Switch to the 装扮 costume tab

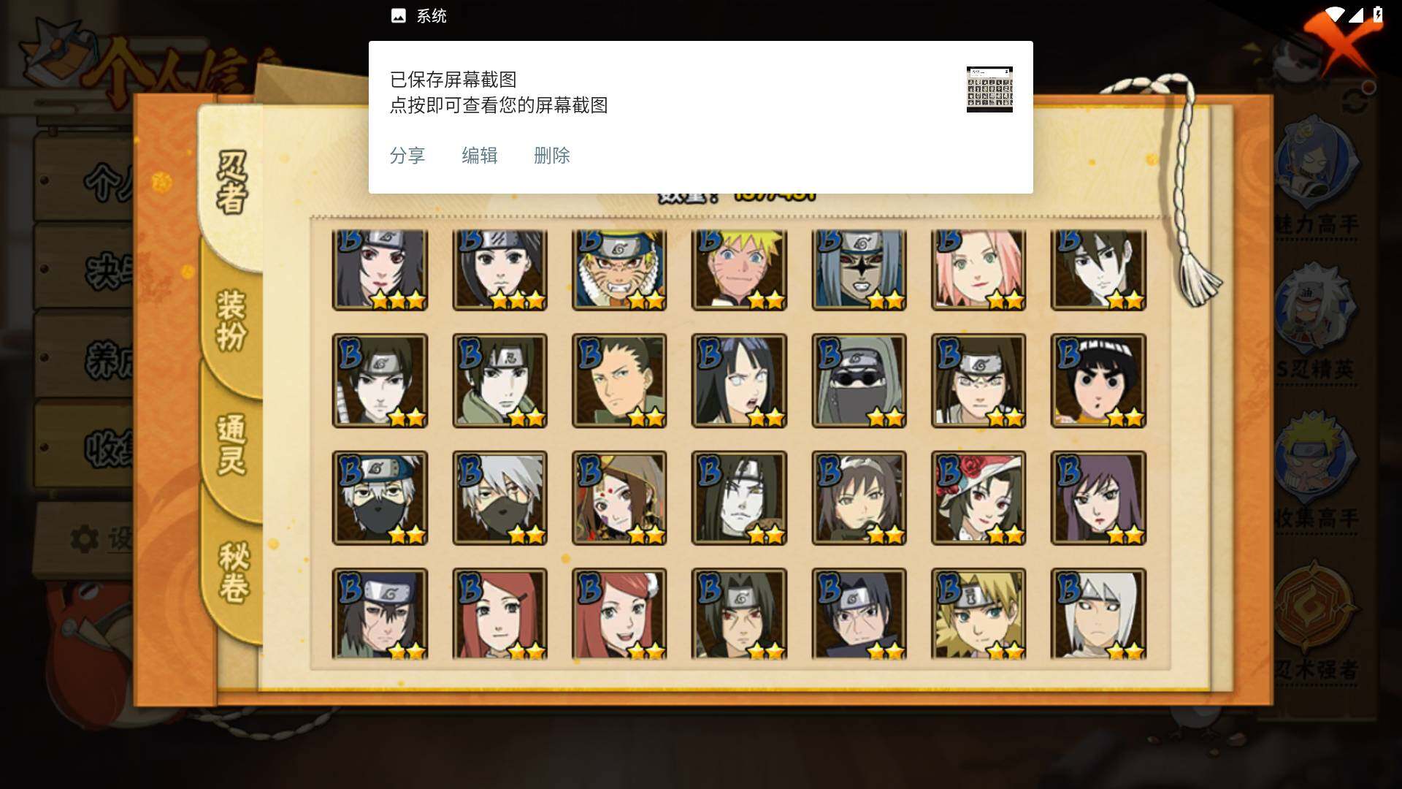tap(232, 321)
